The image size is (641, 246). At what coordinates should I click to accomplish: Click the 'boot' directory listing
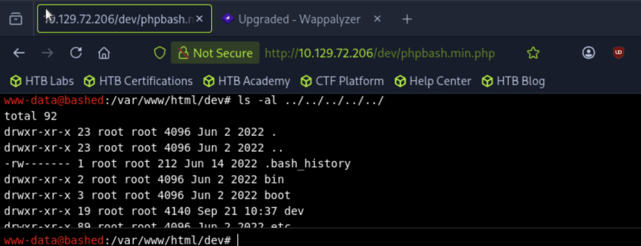click(x=278, y=195)
